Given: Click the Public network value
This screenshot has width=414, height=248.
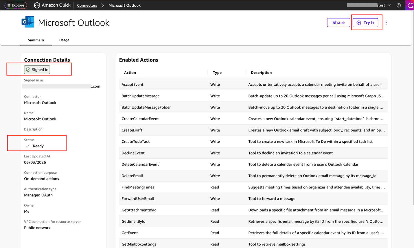Looking at the screenshot, I should [x=37, y=228].
